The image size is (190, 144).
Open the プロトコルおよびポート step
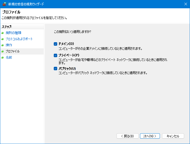pos(19,39)
